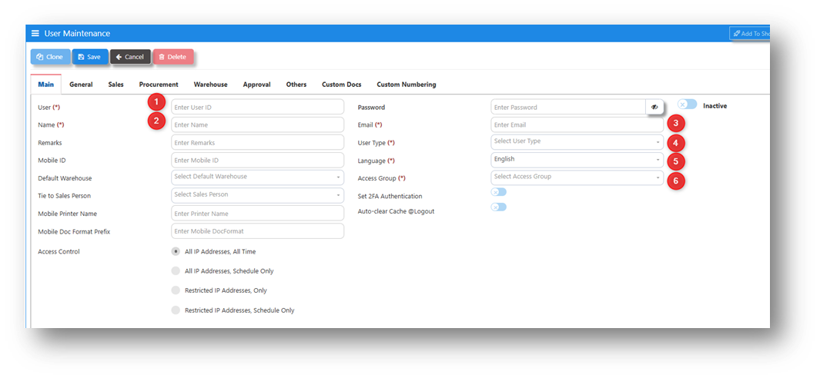Open the Default Warehouse dropdown
Image resolution: width=820 pixels, height=378 pixels.
point(257,177)
